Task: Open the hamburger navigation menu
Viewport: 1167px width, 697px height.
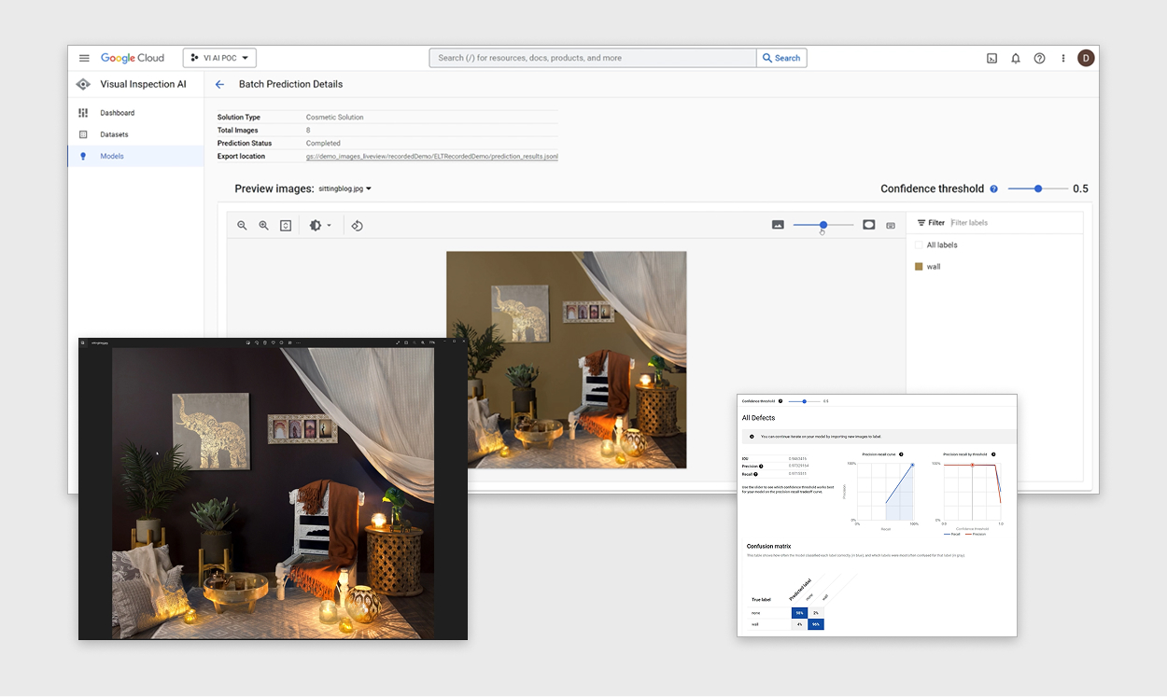Action: pos(84,58)
